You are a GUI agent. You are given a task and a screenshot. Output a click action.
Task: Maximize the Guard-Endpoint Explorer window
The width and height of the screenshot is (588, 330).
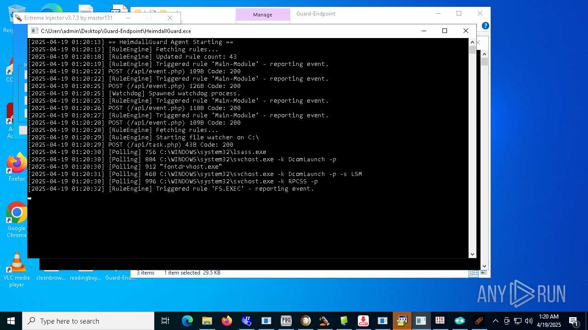(459, 13)
